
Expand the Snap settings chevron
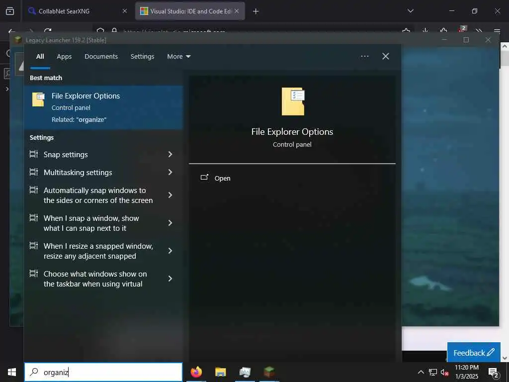pos(170,154)
